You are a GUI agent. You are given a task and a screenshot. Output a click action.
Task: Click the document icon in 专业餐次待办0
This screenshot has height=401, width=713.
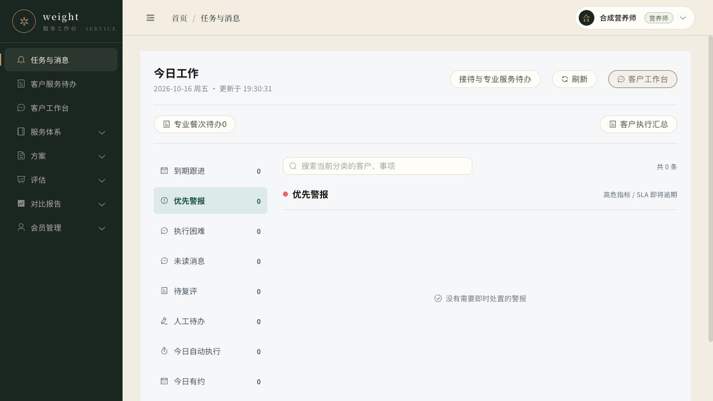(167, 124)
